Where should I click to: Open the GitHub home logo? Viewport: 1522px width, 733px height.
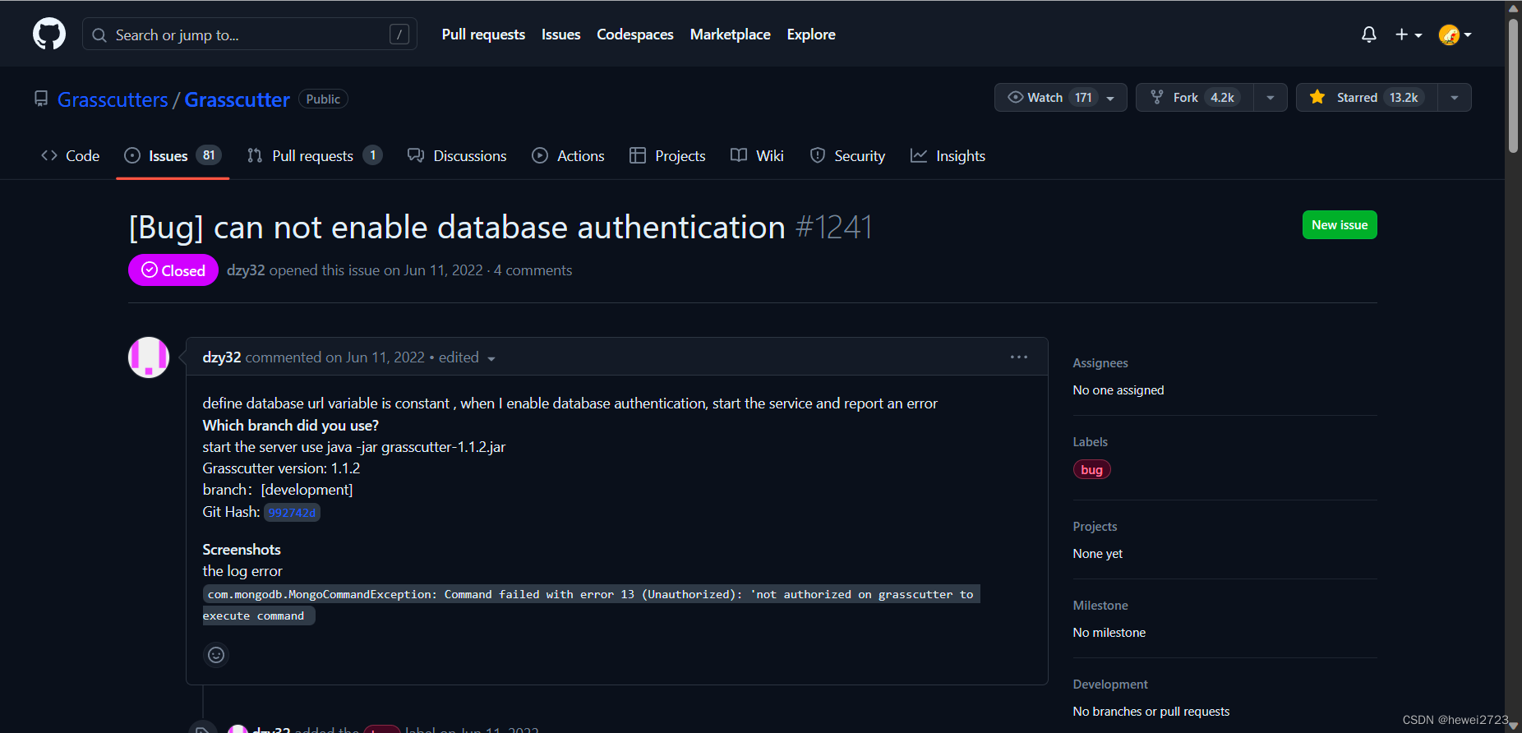pyautogui.click(x=49, y=35)
